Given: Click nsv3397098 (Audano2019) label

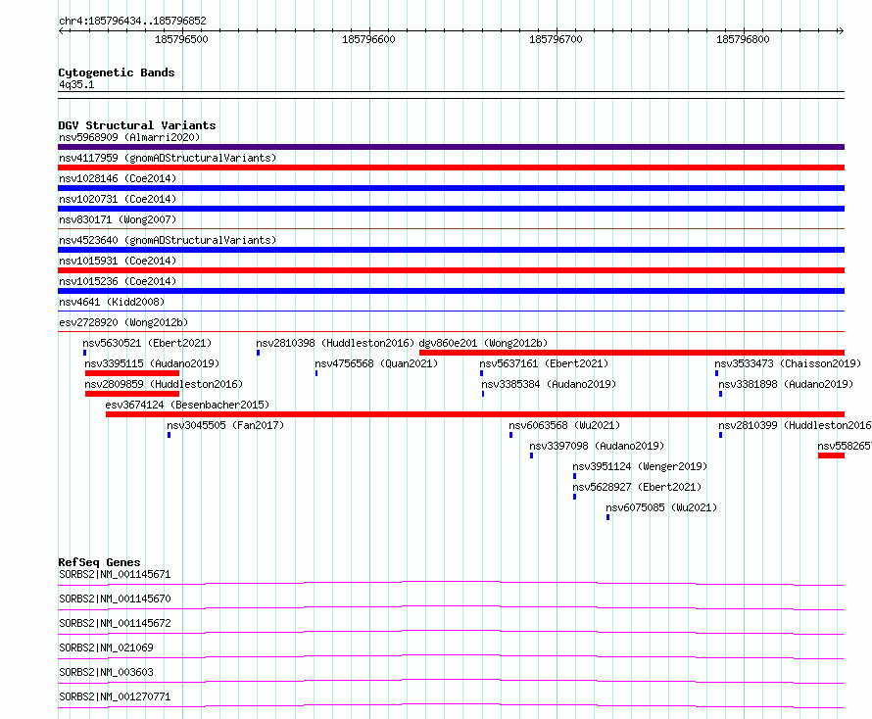Looking at the screenshot, I should point(597,446).
